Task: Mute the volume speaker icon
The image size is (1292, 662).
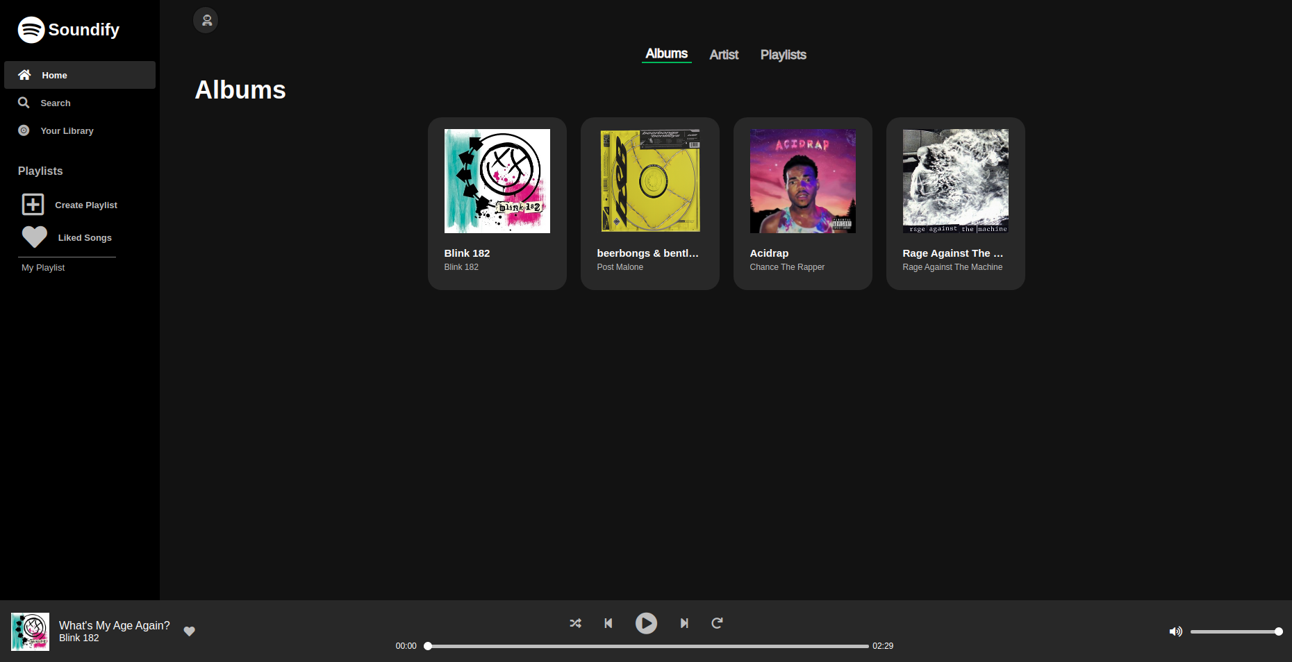Action: point(1175,631)
